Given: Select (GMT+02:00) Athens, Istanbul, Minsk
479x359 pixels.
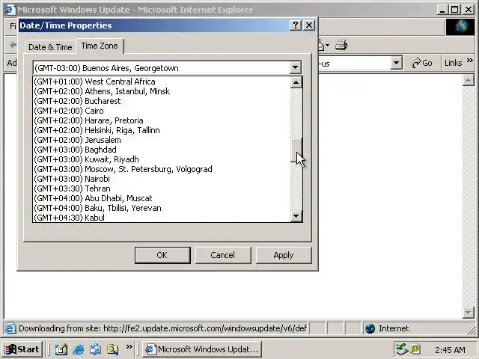Looking at the screenshot, I should coord(162,91).
